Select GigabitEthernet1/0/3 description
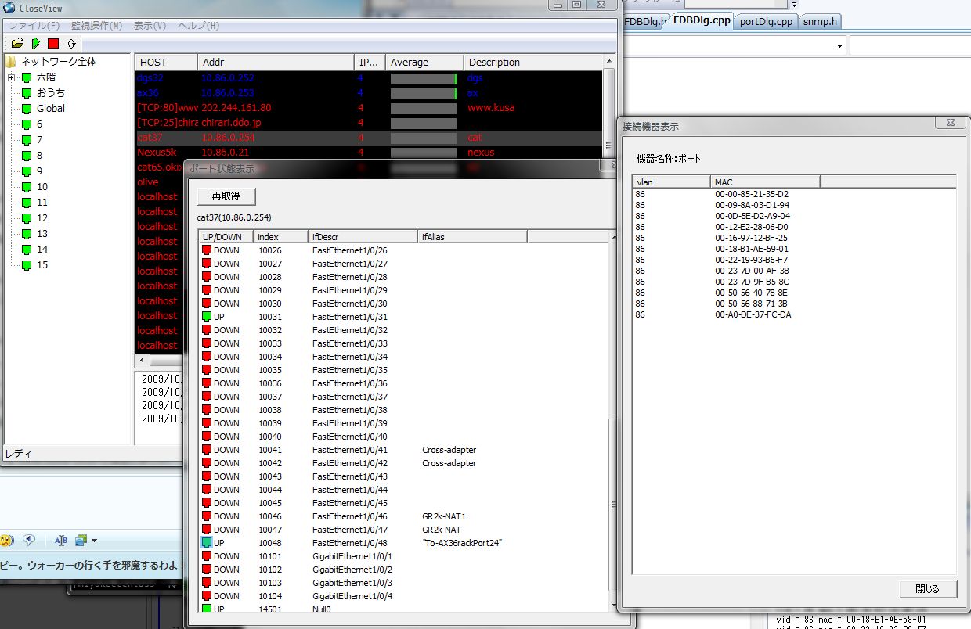This screenshot has height=629, width=971. pos(352,583)
